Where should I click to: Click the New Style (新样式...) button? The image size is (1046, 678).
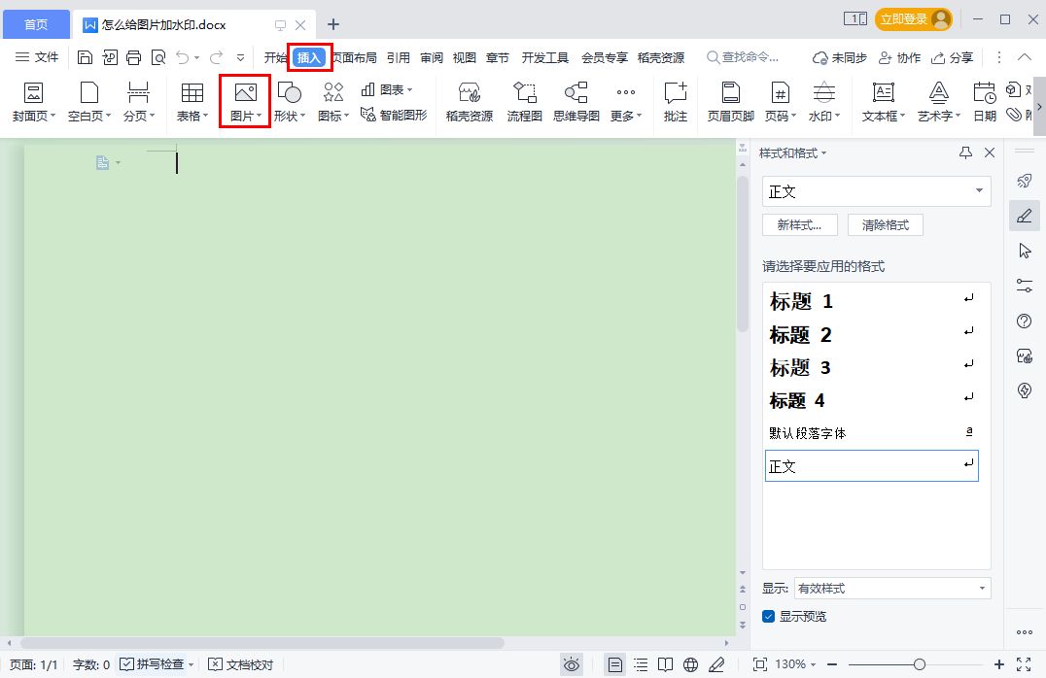[799, 225]
